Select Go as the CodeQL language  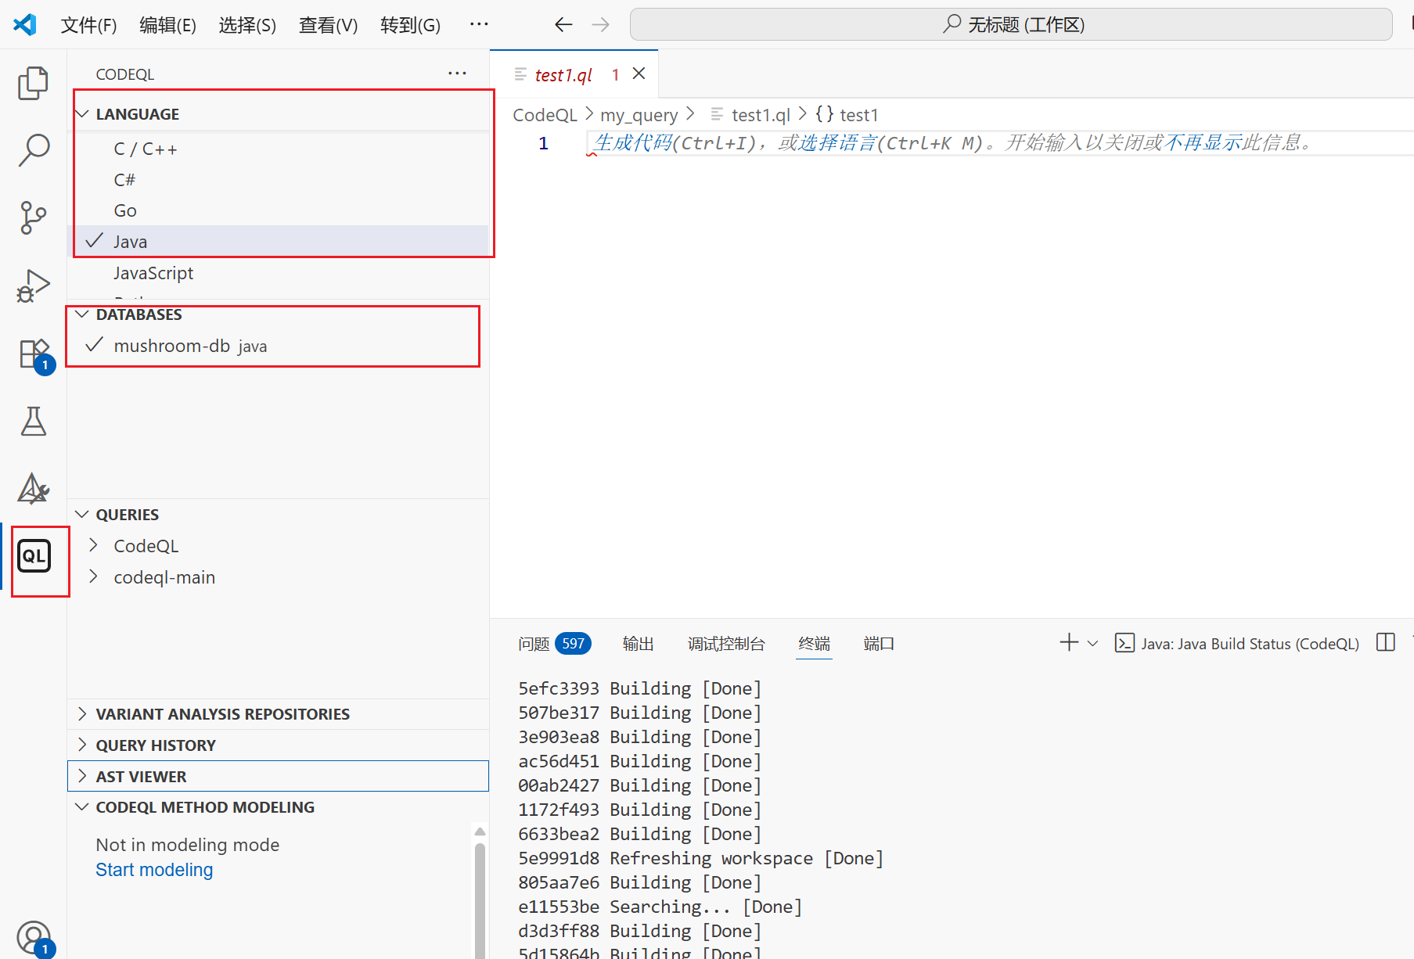[x=125, y=210]
